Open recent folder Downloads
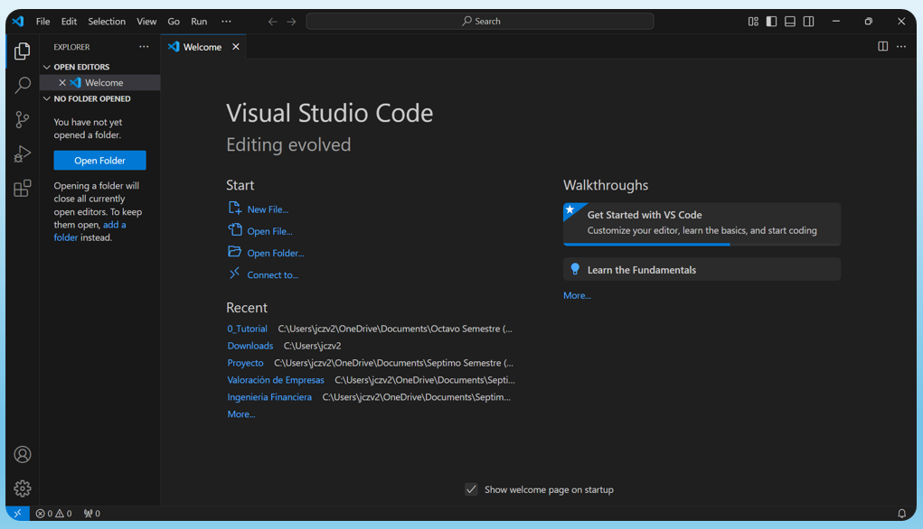The width and height of the screenshot is (923, 529). coord(250,346)
